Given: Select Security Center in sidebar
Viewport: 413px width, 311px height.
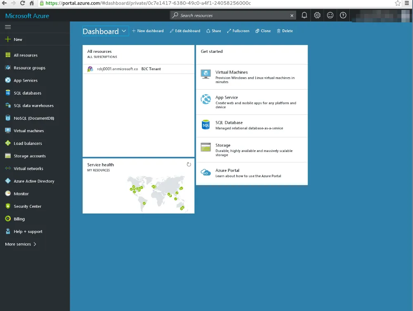Looking at the screenshot, I should [x=35, y=206].
